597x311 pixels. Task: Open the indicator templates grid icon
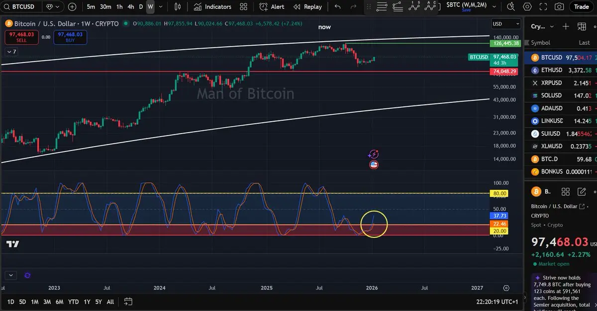click(x=244, y=7)
